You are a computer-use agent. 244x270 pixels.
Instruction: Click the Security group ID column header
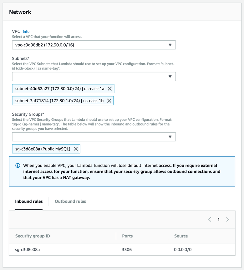[33, 236]
